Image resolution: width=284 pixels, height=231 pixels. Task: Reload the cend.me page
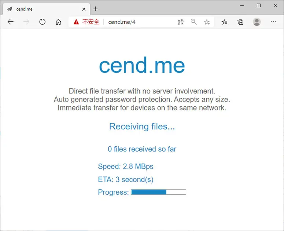tap(42, 22)
